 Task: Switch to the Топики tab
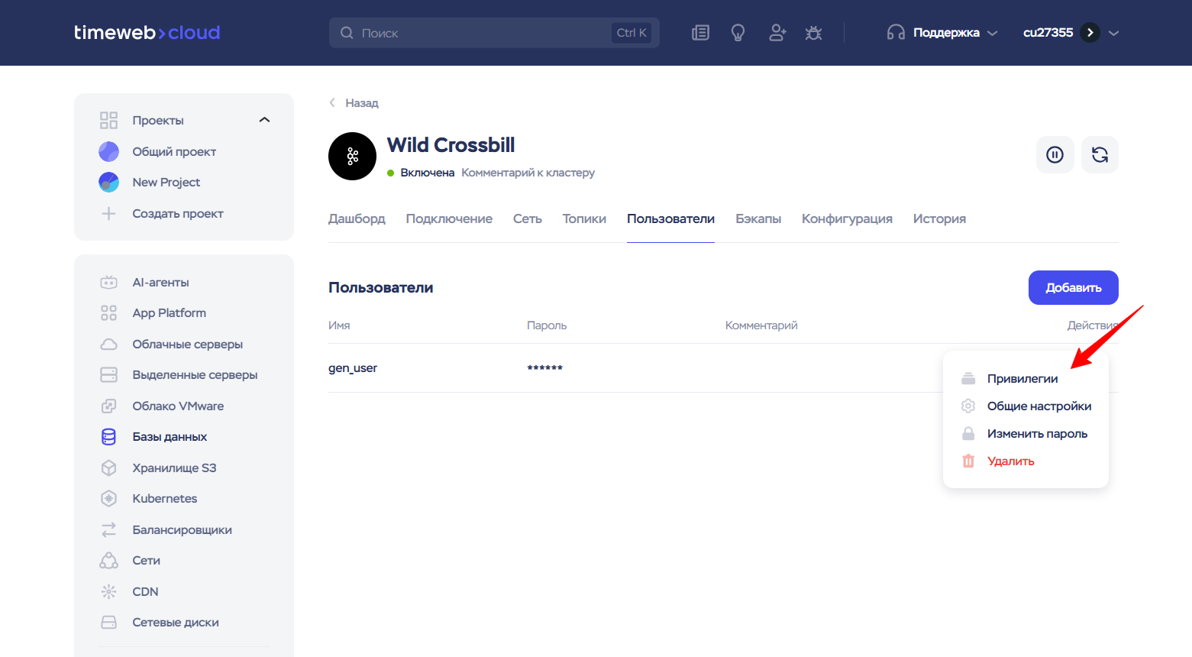pos(584,219)
